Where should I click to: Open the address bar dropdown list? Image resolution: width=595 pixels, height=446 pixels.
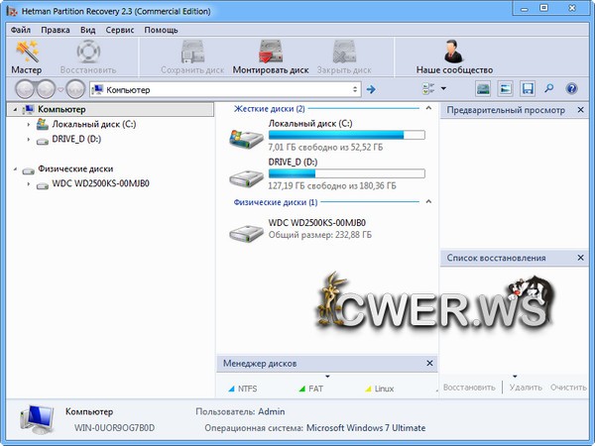[355, 89]
